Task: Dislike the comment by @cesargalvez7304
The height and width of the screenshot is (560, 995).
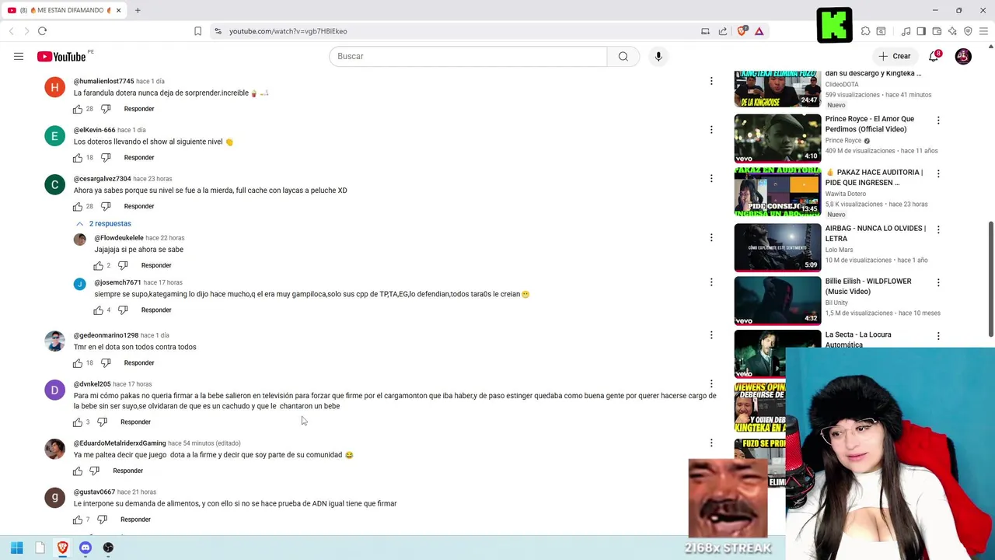Action: click(x=106, y=206)
